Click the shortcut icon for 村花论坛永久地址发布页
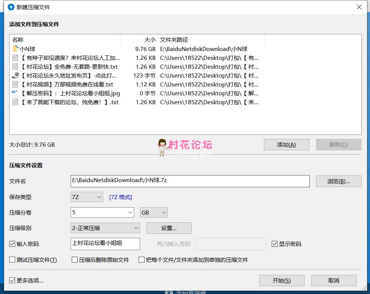The width and height of the screenshot is (370, 294). 15,75
